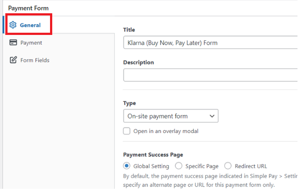305x191 pixels.
Task: Switch to the Form Fields tab
Action: 29,60
